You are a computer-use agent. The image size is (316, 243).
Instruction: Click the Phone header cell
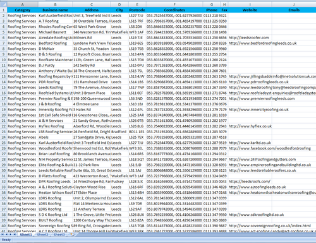coord(212,10)
